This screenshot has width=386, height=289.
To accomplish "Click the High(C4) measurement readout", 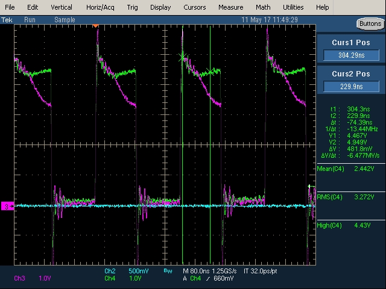I will tap(344, 225).
